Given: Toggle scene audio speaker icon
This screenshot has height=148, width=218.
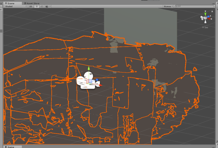Looking at the screenshot, I should [42, 6].
